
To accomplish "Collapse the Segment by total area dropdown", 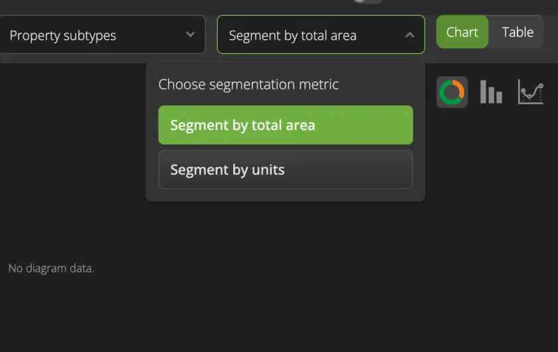I will click(321, 35).
